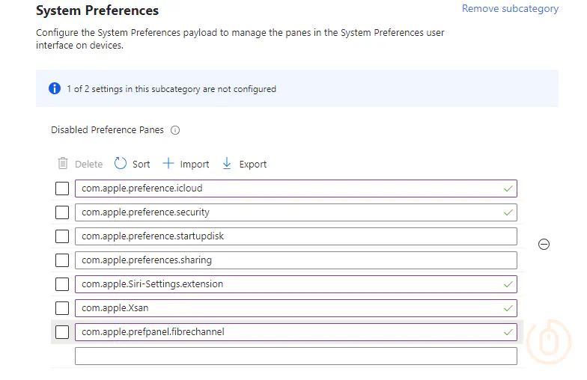Click the Delete trash can icon
This screenshot has width=587, height=380.
(x=63, y=163)
